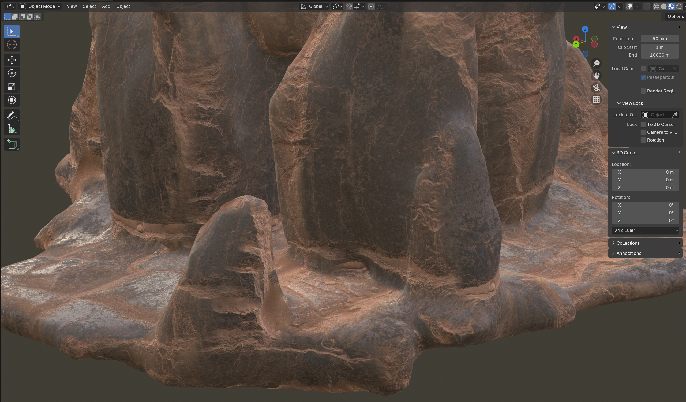Pick the Measure tool
Image resolution: width=686 pixels, height=402 pixels.
click(x=12, y=129)
